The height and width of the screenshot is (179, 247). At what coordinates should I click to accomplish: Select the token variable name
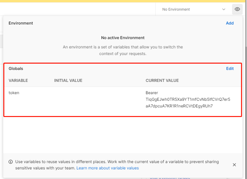14,93
